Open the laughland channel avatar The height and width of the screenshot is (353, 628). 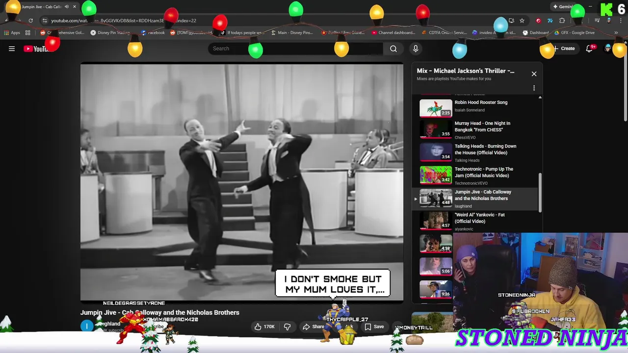(x=87, y=326)
